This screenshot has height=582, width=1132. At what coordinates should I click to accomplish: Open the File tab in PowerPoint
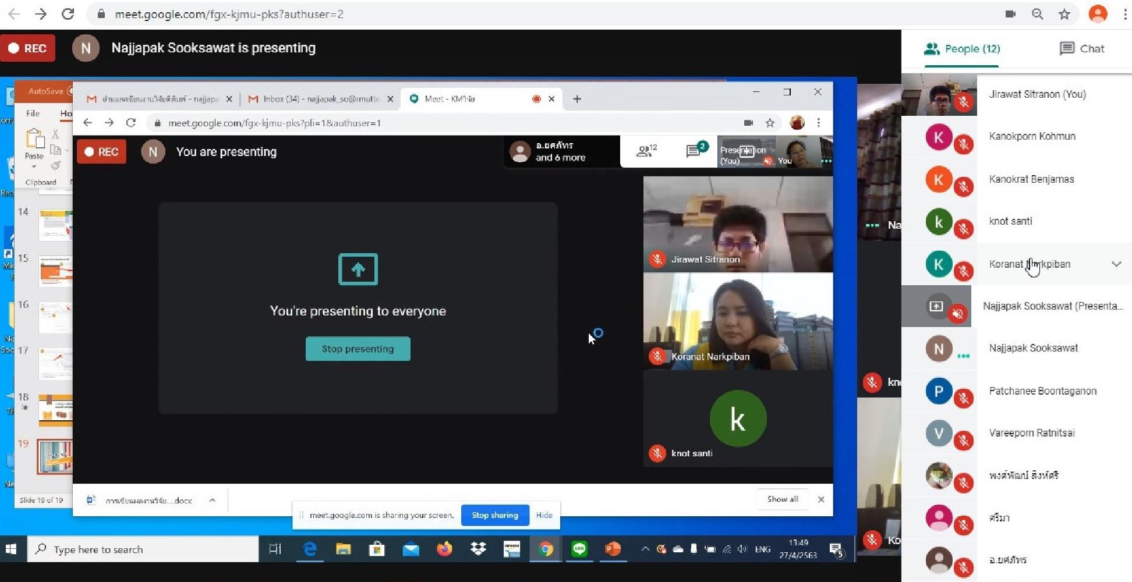33,113
